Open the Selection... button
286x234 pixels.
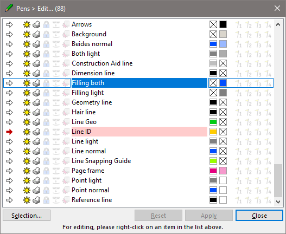[27, 216]
